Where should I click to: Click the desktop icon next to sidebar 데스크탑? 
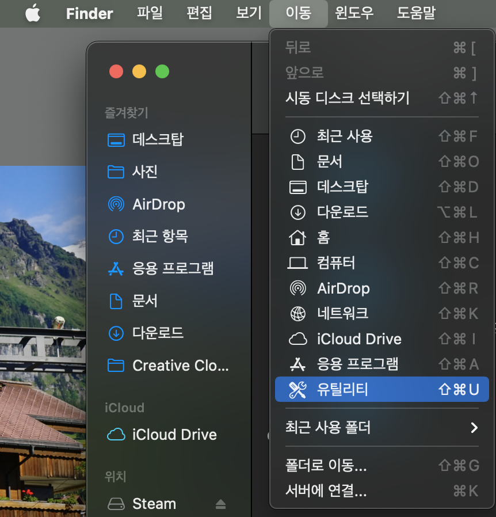click(116, 140)
